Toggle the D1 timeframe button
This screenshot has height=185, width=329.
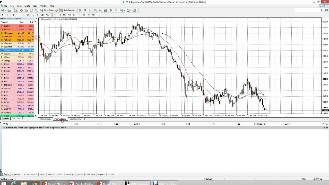84,15
